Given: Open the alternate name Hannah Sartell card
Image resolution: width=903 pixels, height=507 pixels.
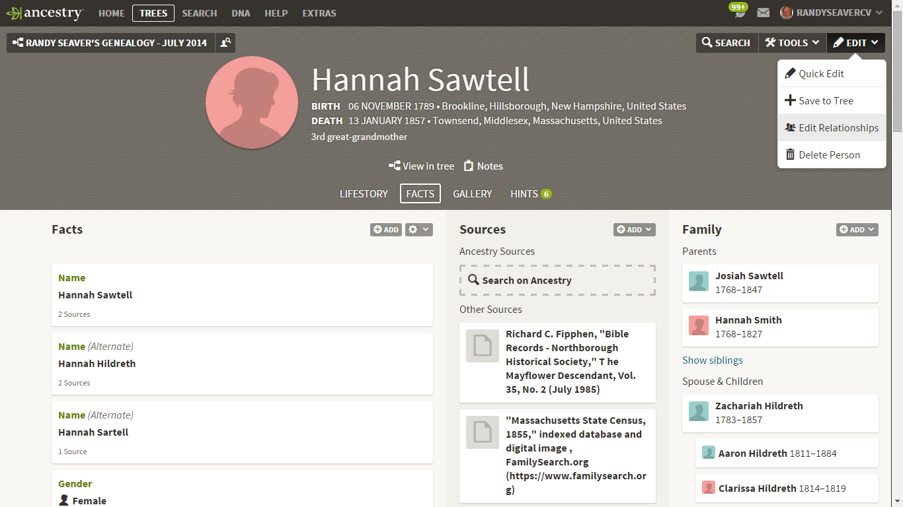Looking at the screenshot, I should coord(242,432).
